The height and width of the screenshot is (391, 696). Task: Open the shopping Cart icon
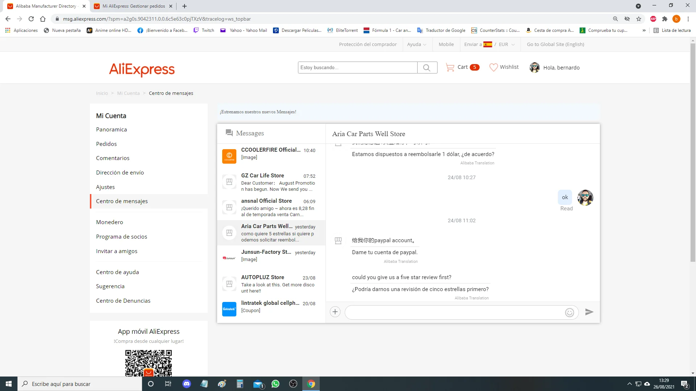[450, 67]
